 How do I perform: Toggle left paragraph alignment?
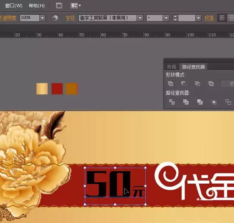[x=222, y=18]
